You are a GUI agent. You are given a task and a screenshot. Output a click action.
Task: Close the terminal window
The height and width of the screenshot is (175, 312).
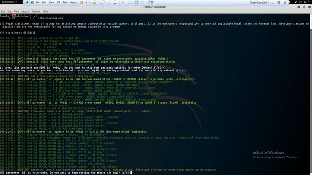pyautogui.click(x=309, y=7)
